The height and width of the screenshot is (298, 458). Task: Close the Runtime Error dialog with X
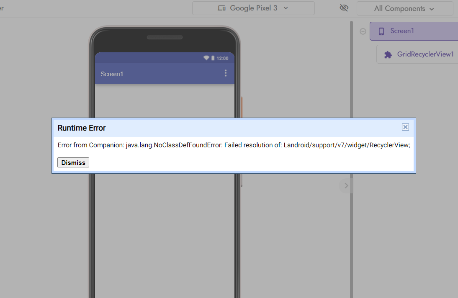pos(405,127)
